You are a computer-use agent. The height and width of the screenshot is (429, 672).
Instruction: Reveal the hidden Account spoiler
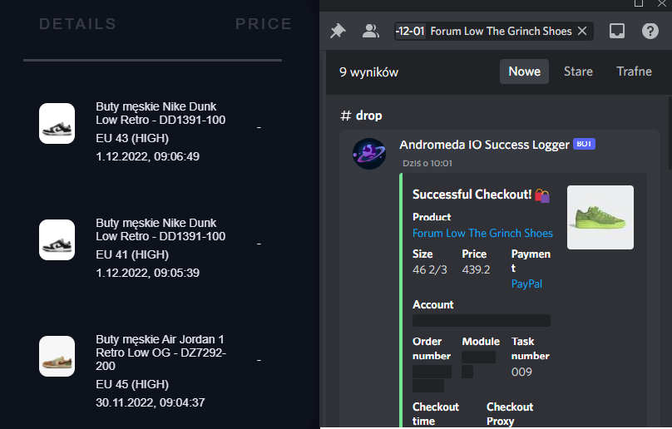[x=482, y=321]
